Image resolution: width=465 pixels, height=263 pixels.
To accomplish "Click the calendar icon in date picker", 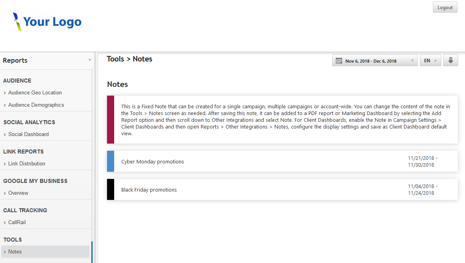I will [x=339, y=61].
